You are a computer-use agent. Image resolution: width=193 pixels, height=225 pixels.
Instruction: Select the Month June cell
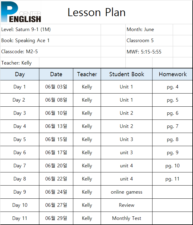coord(149,30)
